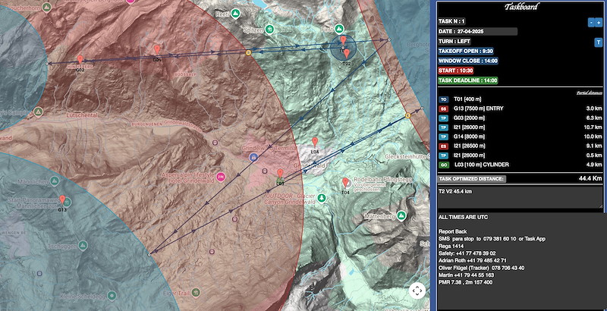
Task: Click the TO badge for T01
Action: tap(444, 99)
